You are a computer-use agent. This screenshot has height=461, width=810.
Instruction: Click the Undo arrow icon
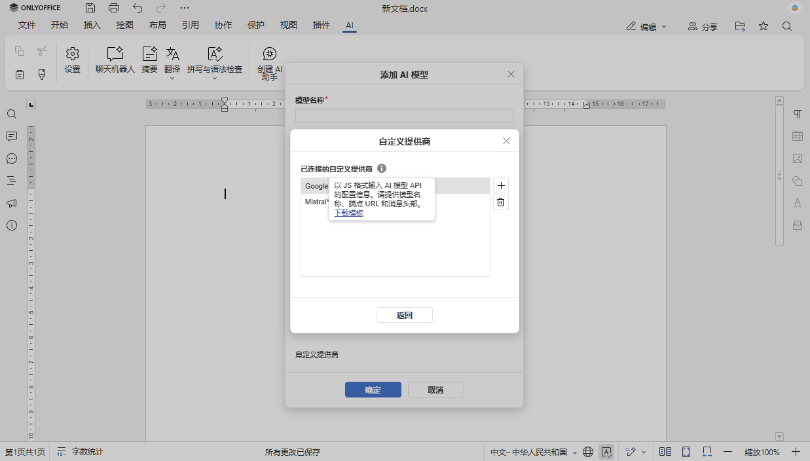138,9
